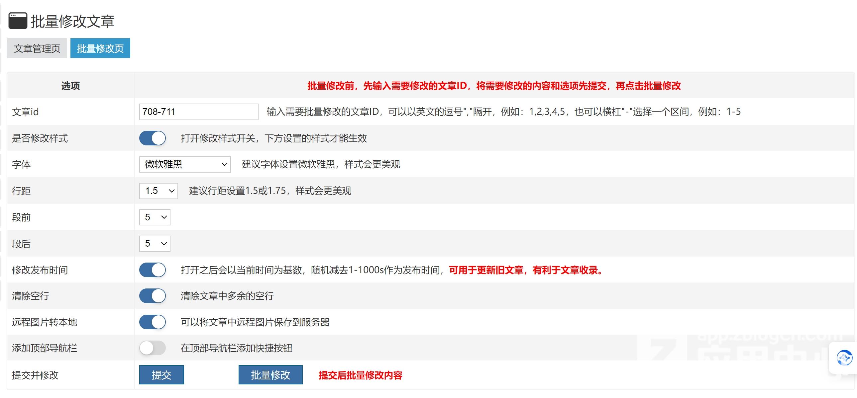Click the 提交 submit button

pyautogui.click(x=161, y=375)
